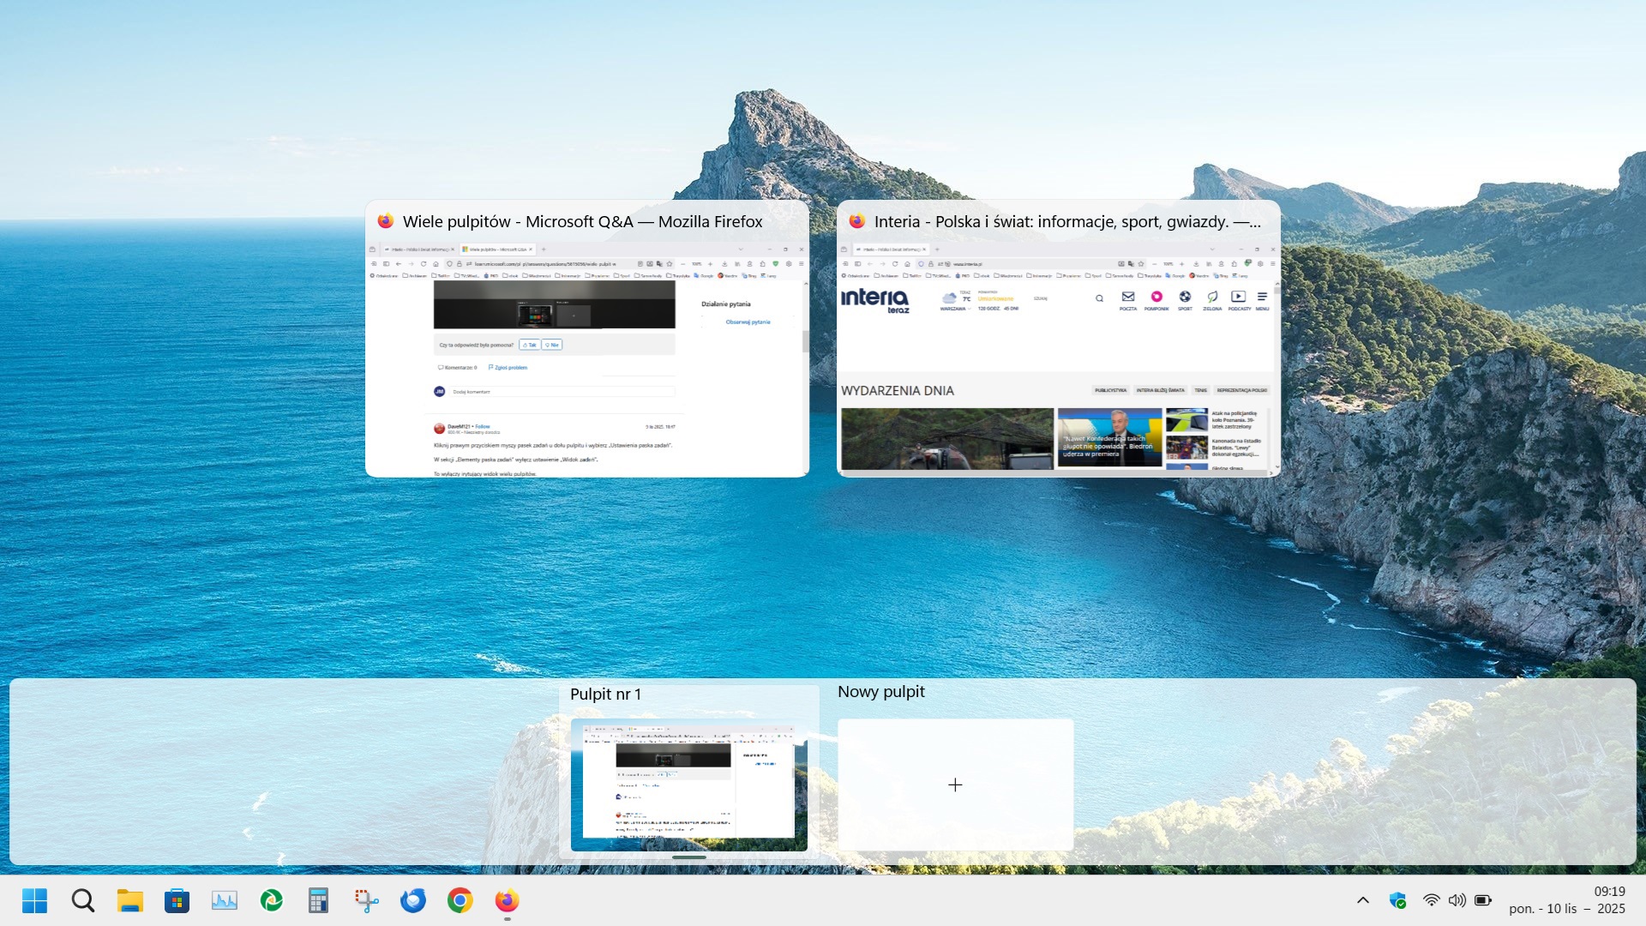Launch File Explorer from taskbar

130,900
